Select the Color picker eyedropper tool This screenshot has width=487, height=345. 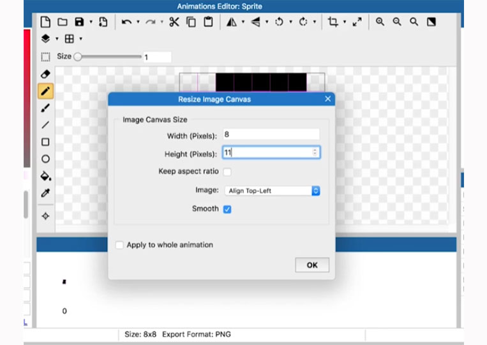pos(45,193)
